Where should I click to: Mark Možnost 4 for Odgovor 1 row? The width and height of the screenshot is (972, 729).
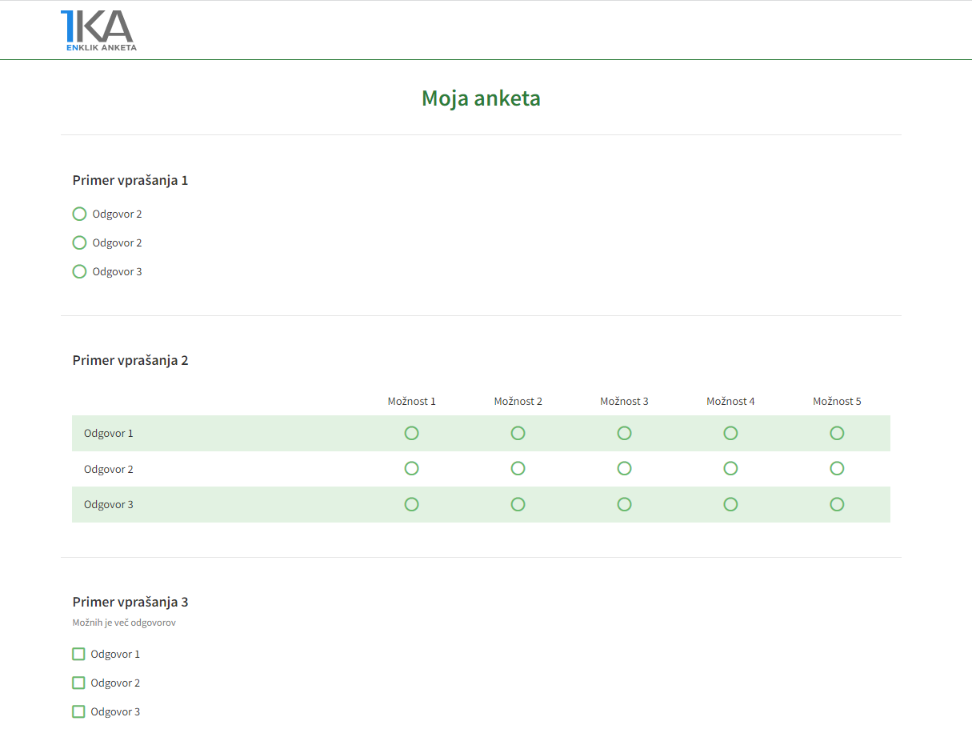click(730, 433)
